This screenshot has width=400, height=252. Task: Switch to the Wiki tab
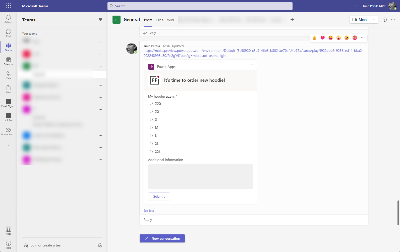[x=170, y=20]
